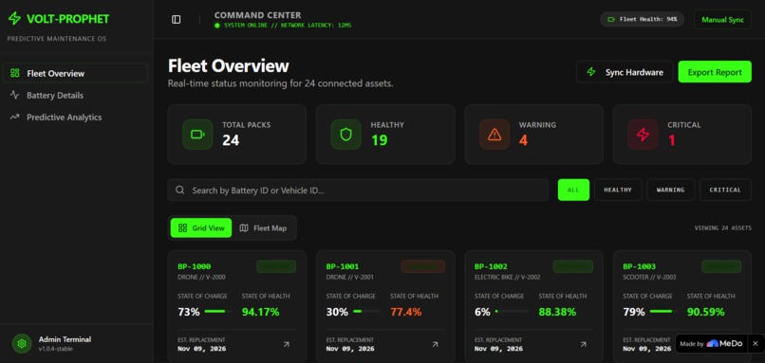Open Predictive Analytics page
Viewport: 765px width, 363px height.
pos(75,117)
